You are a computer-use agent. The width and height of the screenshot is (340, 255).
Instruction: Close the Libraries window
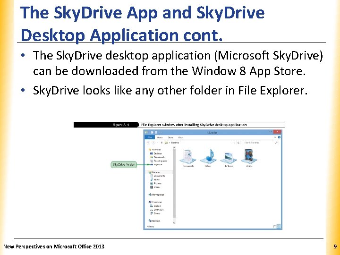coord(277,132)
